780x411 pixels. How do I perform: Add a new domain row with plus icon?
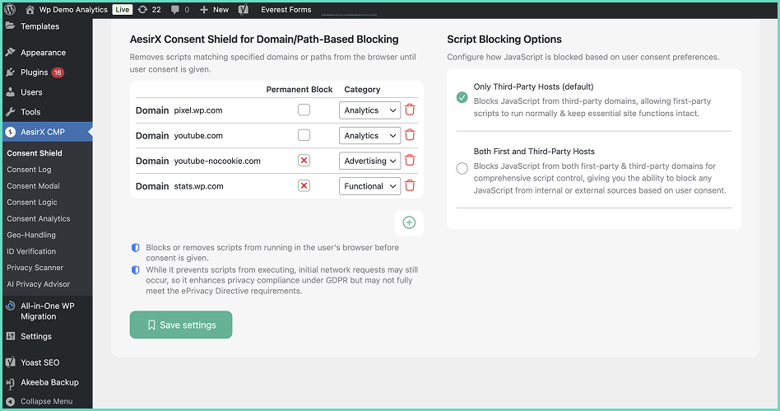(409, 222)
